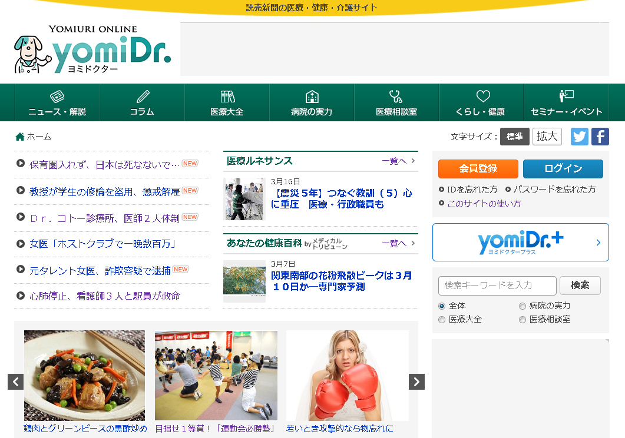The width and height of the screenshot is (625, 438).
Task: Set text size to 拡大
Action: [547, 137]
